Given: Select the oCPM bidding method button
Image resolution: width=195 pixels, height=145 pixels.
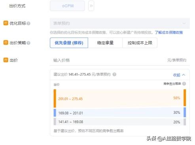Looking at the screenshot, I should point(67,6).
